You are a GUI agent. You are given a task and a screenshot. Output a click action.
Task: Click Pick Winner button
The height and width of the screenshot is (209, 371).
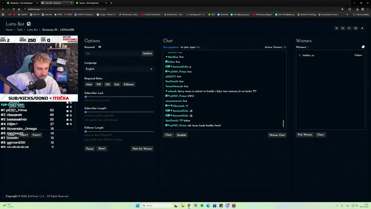coord(305,135)
